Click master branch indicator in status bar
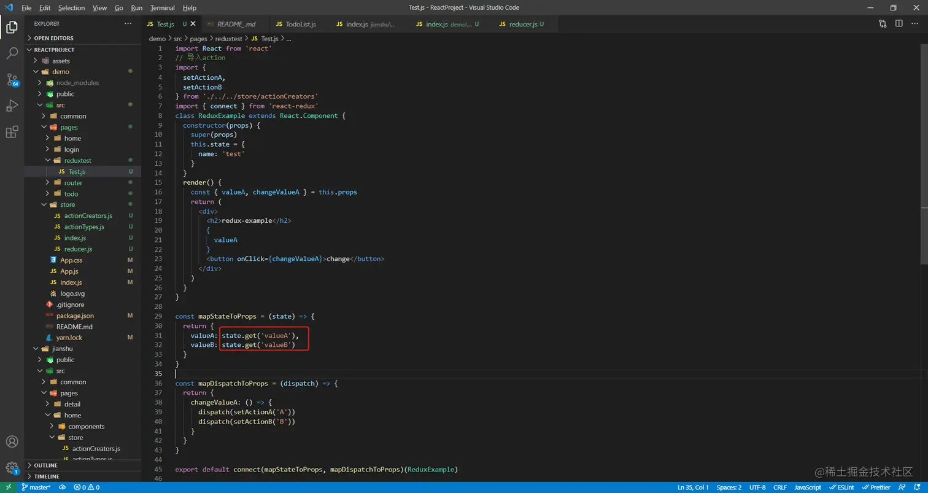928x493 pixels. pyautogui.click(x=36, y=487)
